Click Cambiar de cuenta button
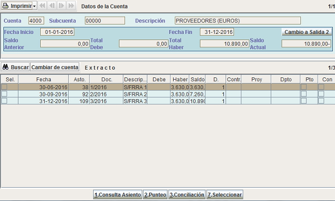The width and height of the screenshot is (335, 201). click(x=55, y=67)
